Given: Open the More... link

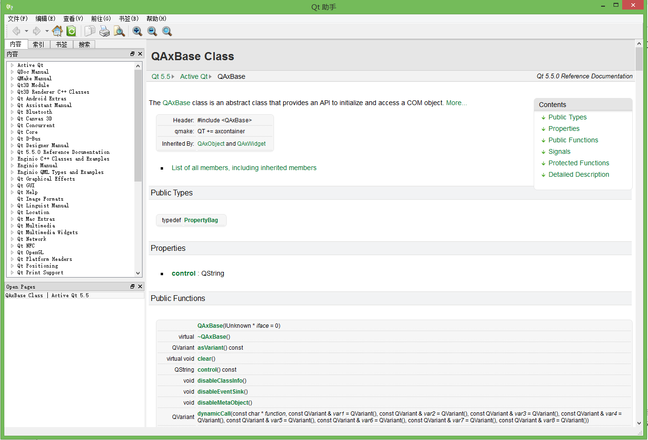Looking at the screenshot, I should click(x=457, y=103).
